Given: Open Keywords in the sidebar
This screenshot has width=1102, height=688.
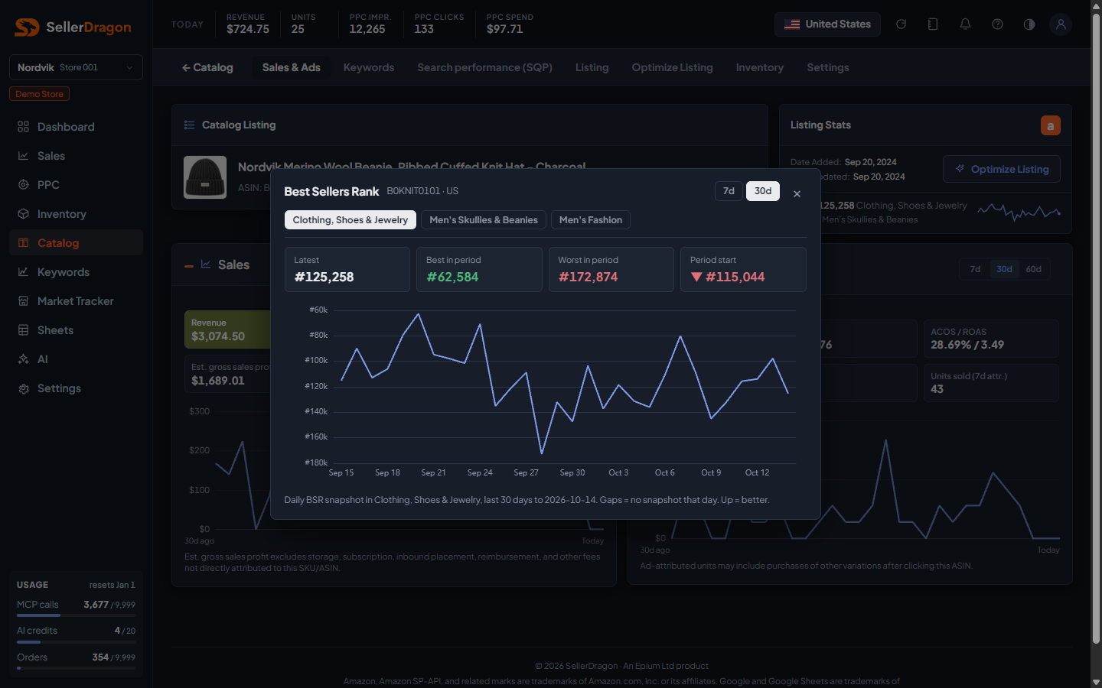Looking at the screenshot, I should coord(76,272).
